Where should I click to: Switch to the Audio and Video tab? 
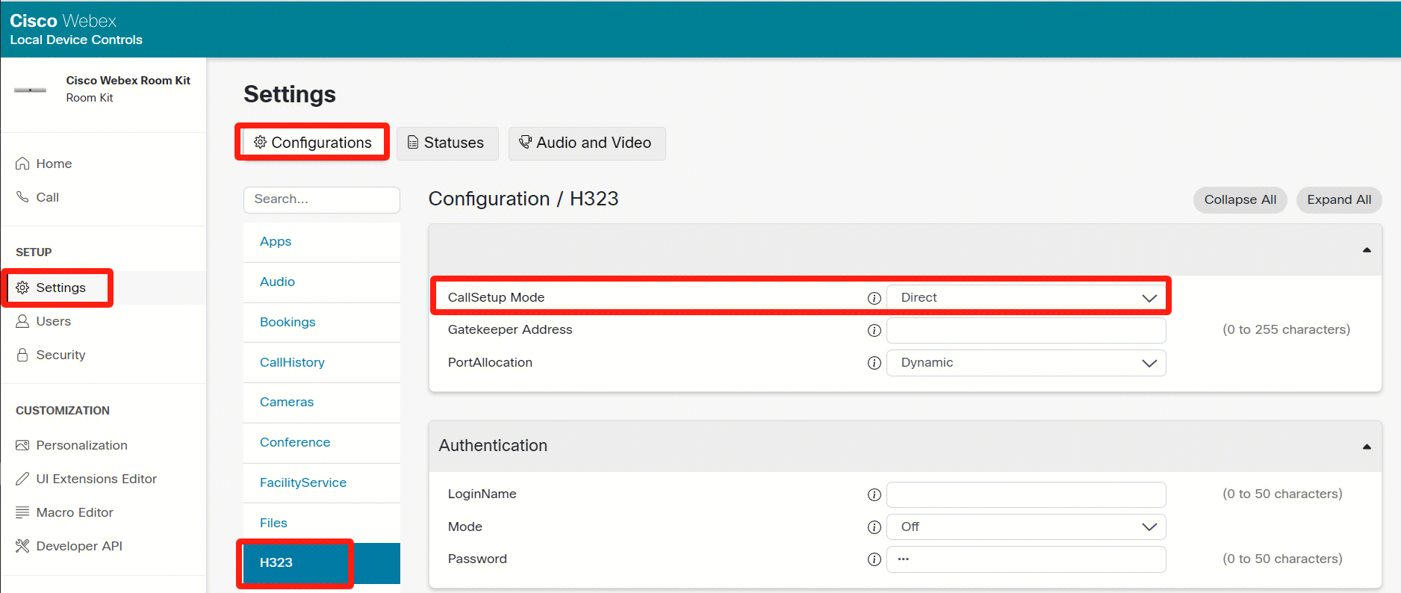point(587,143)
